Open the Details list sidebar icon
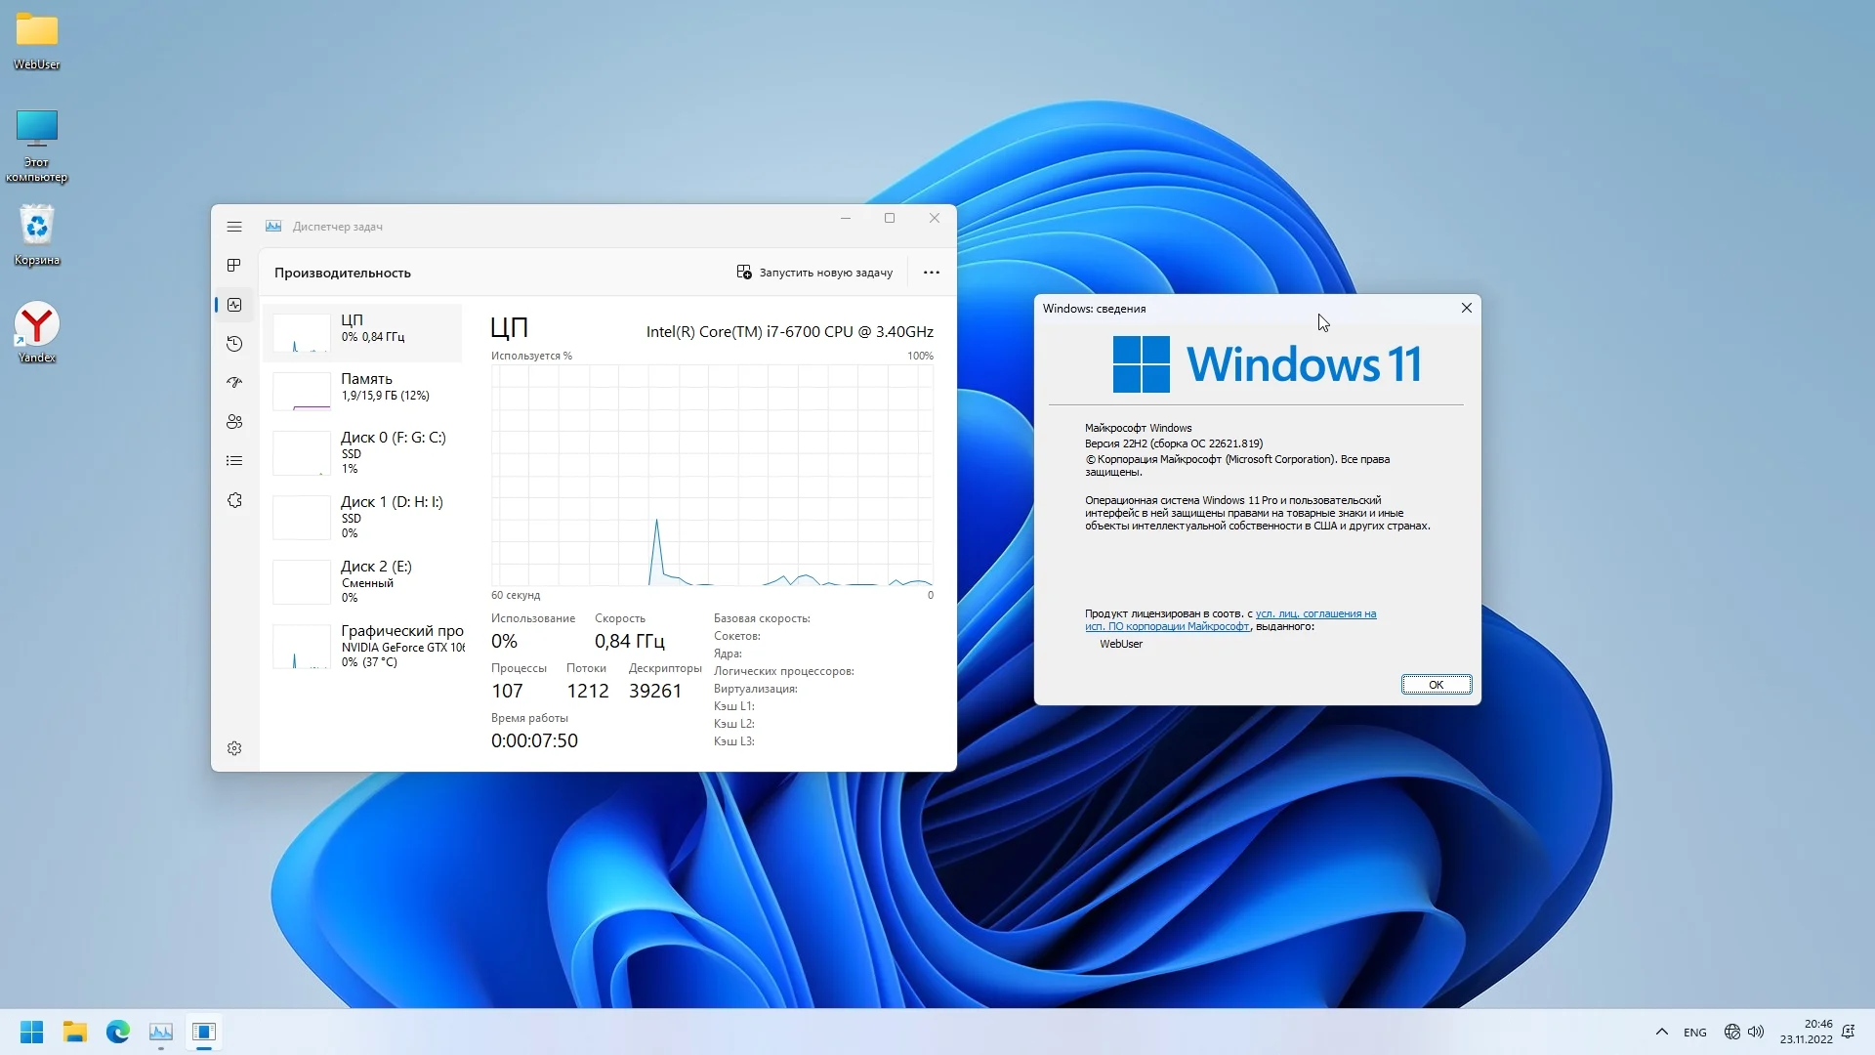Image resolution: width=1875 pixels, height=1055 pixels. (234, 461)
